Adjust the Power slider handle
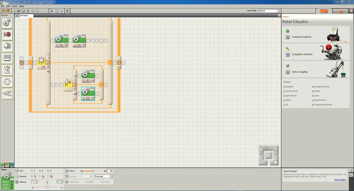 coord(93,171)
